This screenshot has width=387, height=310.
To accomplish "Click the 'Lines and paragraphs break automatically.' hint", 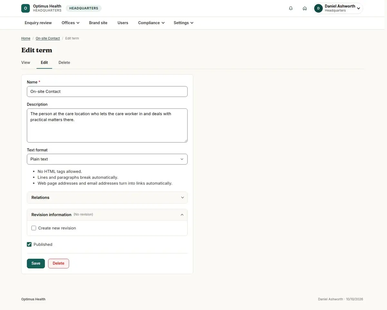I will (x=78, y=177).
